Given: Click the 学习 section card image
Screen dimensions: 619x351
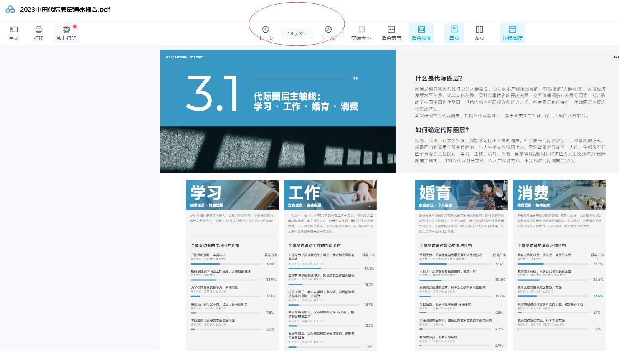Looking at the screenshot, I should (232, 194).
